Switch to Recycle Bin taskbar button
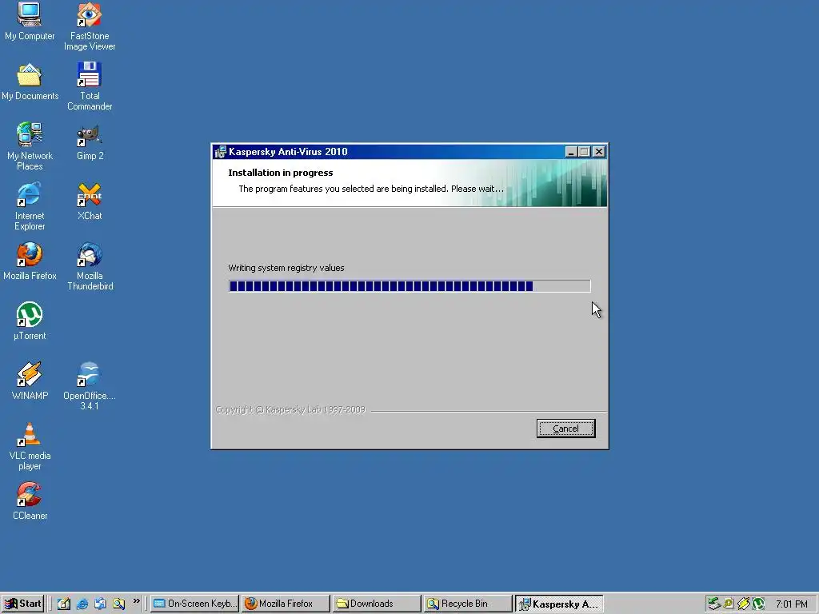 pyautogui.click(x=467, y=604)
